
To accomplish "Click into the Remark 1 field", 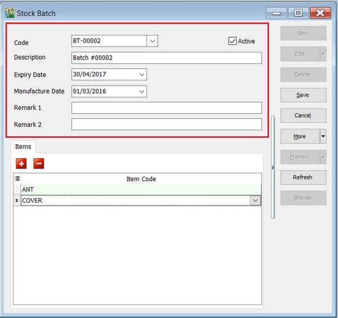I will [x=166, y=108].
